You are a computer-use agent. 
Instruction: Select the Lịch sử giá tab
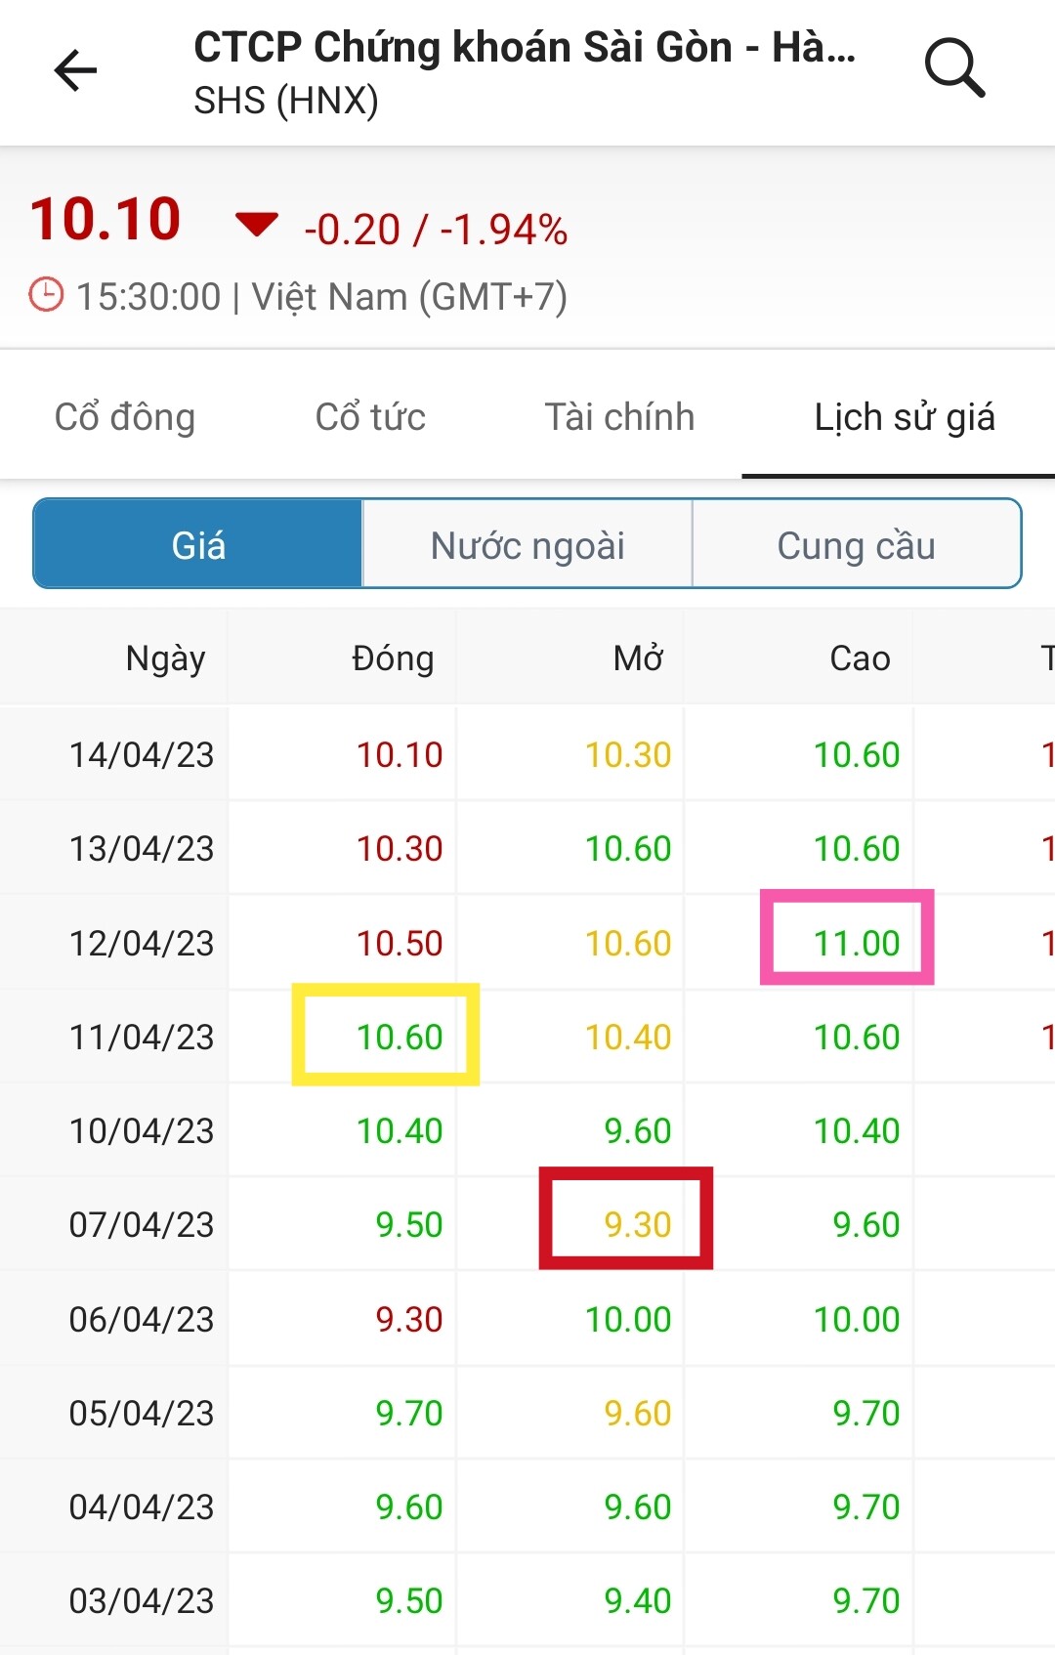[x=904, y=417]
